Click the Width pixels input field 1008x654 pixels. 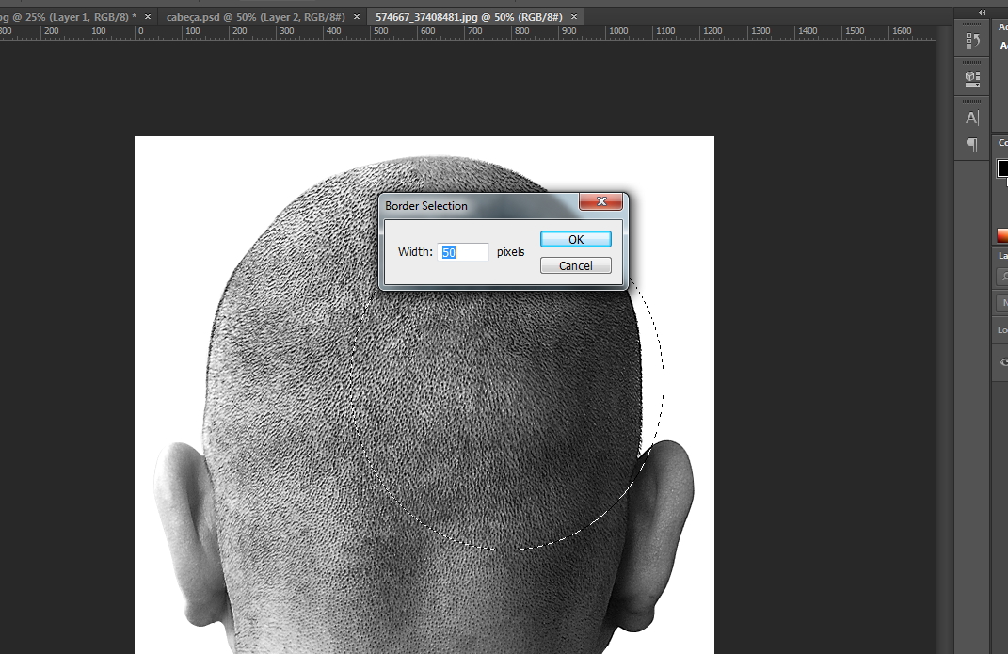[463, 252]
